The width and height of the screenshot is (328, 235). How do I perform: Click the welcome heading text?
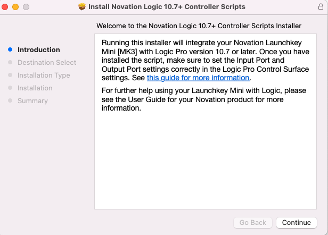(199, 26)
